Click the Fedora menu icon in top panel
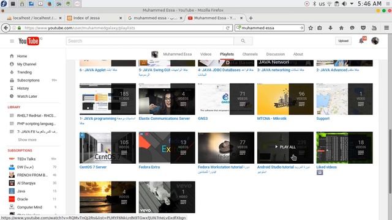 4,4
